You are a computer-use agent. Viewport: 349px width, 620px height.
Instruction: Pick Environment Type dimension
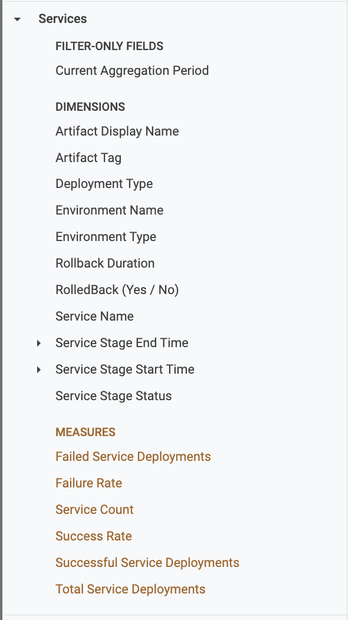[x=106, y=237]
